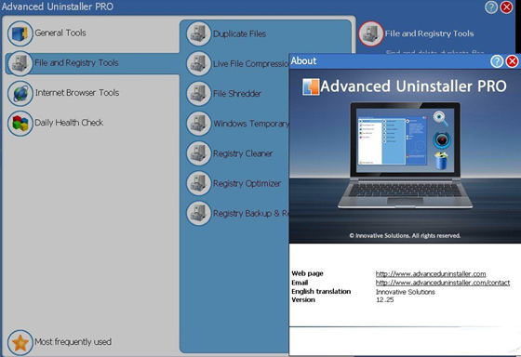
Task: Click the Duplicate Files tool icon
Action: pos(199,33)
